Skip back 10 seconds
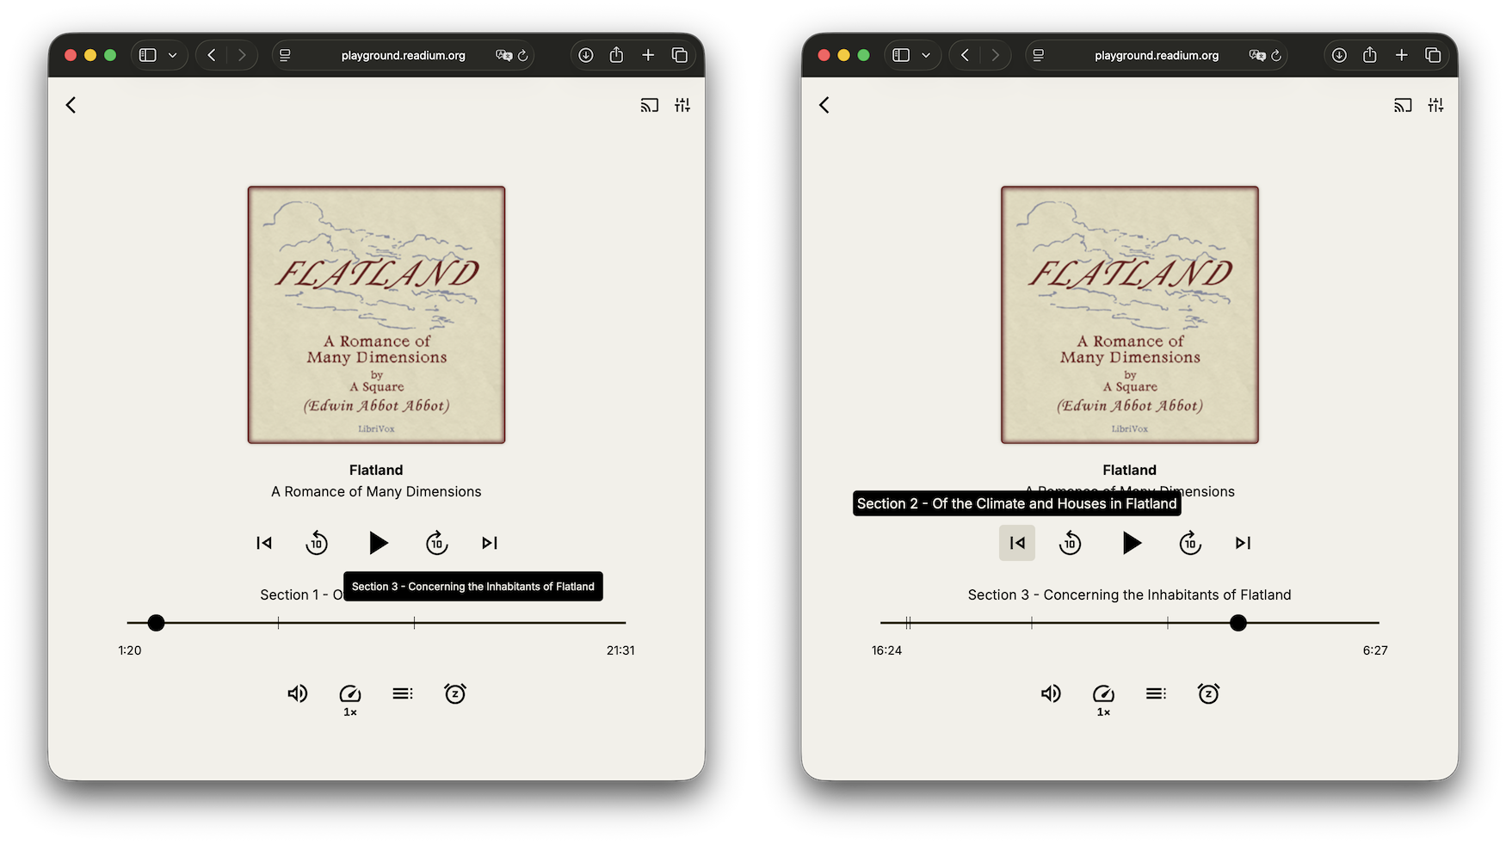The height and width of the screenshot is (844, 1506). [x=317, y=543]
